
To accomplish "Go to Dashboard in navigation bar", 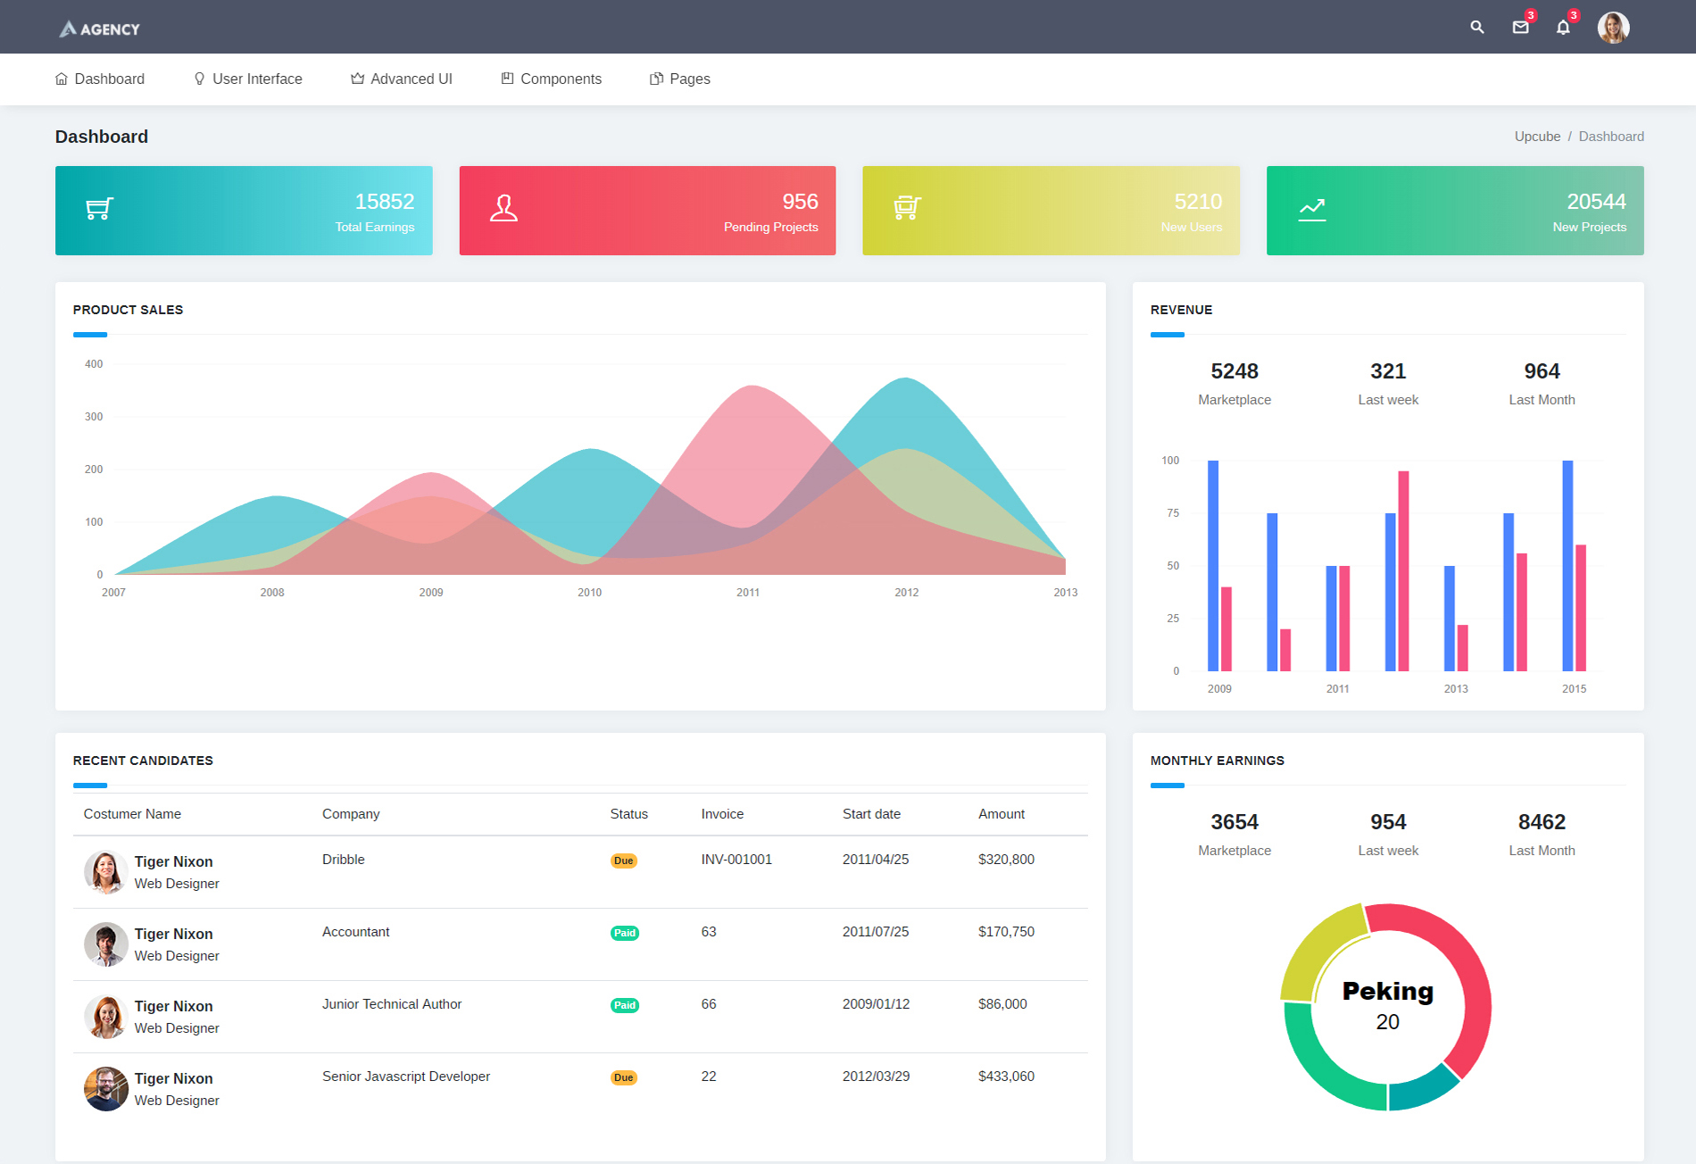I will pyautogui.click(x=100, y=79).
